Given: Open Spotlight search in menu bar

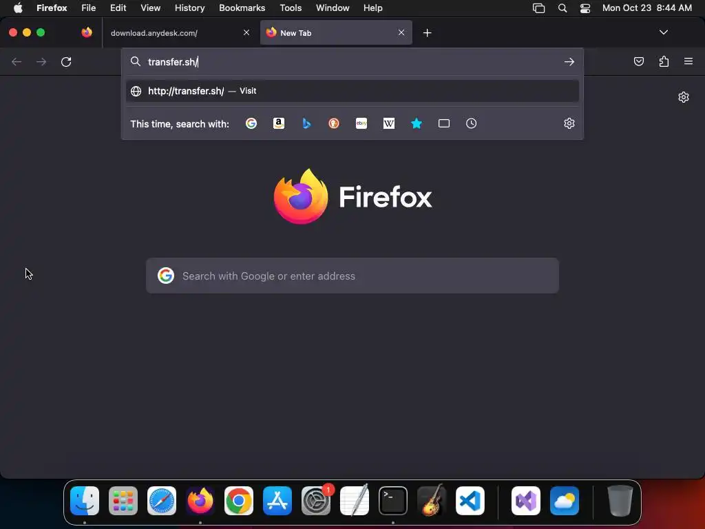Looking at the screenshot, I should tap(562, 8).
